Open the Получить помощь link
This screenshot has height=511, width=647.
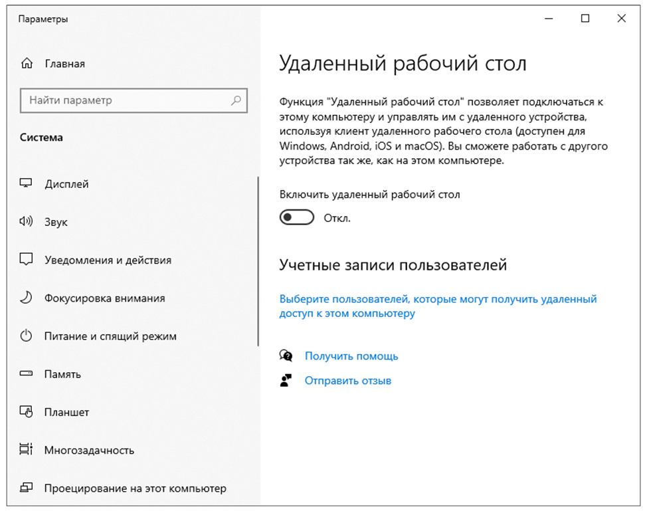coord(351,356)
